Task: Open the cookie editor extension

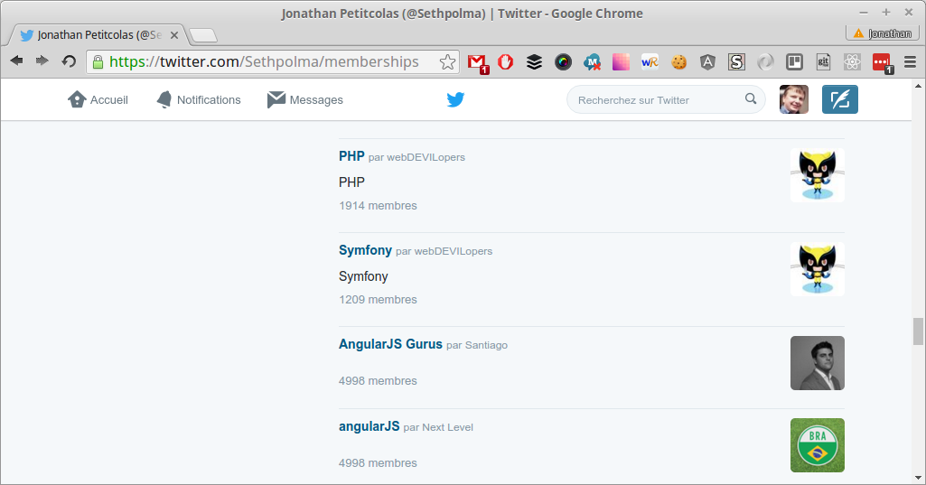Action: click(x=678, y=61)
